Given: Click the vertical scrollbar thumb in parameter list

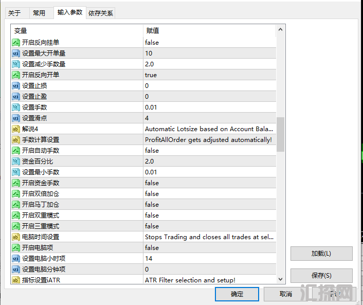Looking at the screenshot, I should (280, 134).
